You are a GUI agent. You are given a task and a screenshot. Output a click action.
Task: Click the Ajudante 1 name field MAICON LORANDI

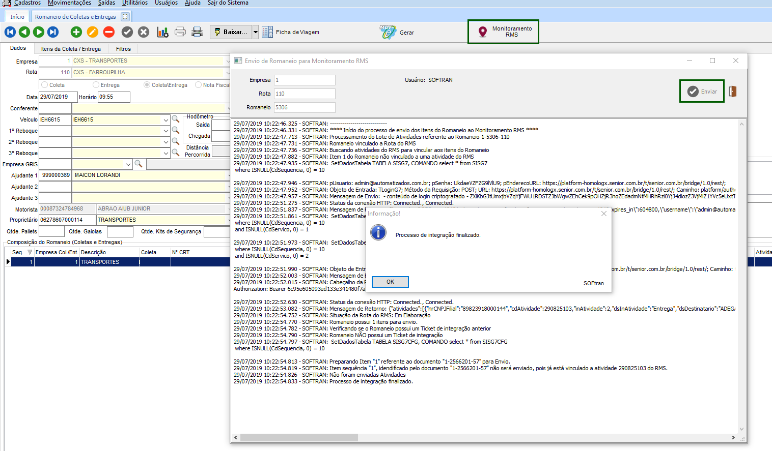tap(151, 175)
